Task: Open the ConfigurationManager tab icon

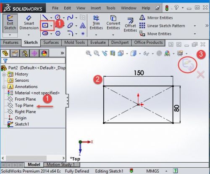Action: 25,54
